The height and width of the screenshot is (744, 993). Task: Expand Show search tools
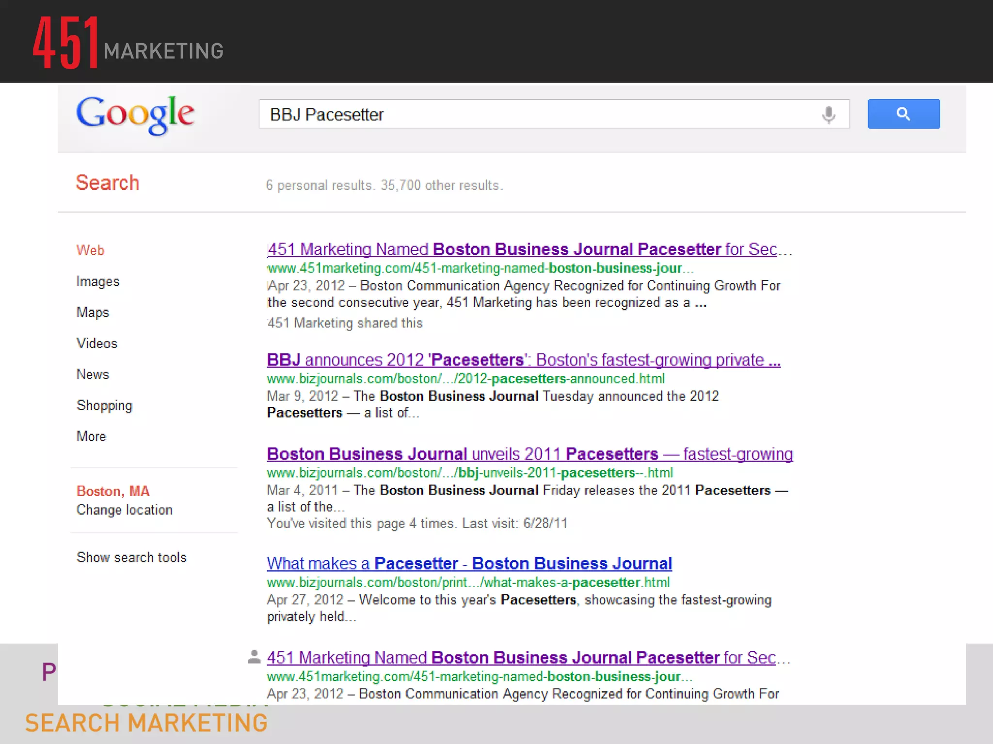[131, 558]
